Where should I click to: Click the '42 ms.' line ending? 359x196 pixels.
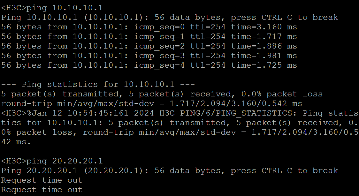16,142
